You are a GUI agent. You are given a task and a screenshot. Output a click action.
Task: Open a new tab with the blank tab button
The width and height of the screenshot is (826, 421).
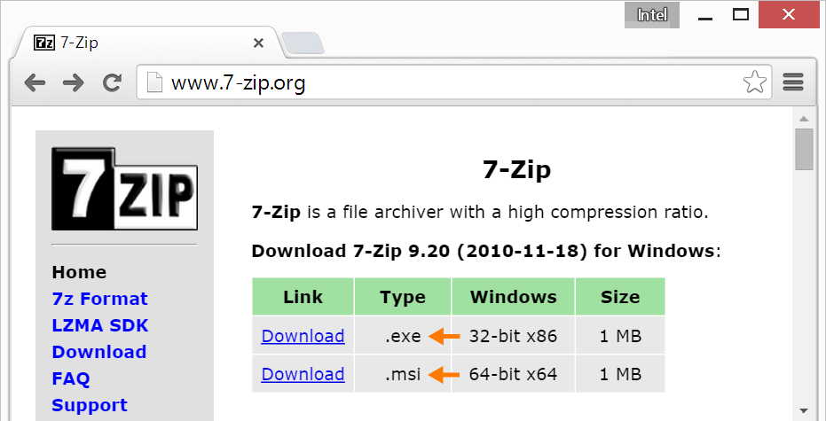303,43
